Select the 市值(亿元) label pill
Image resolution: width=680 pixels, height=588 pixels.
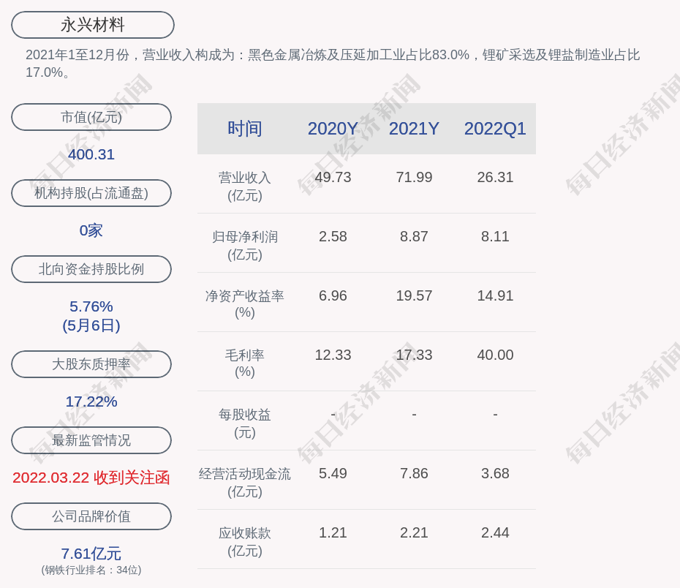[x=91, y=117]
